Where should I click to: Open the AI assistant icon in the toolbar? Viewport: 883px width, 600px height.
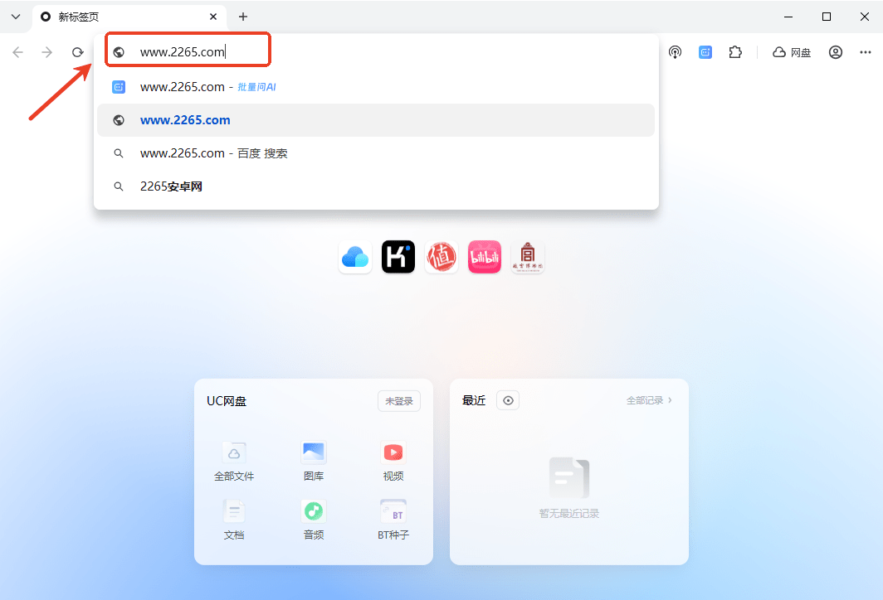coord(705,51)
